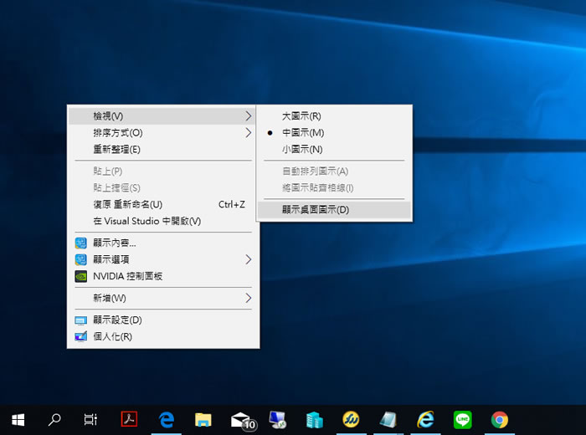Screen dimensions: 586x435
Task: Open the Windows Start menu
Action: [x=18, y=420]
